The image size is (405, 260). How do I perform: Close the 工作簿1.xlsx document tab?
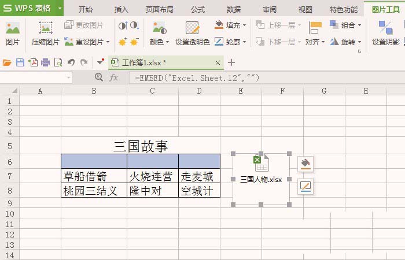(x=218, y=62)
